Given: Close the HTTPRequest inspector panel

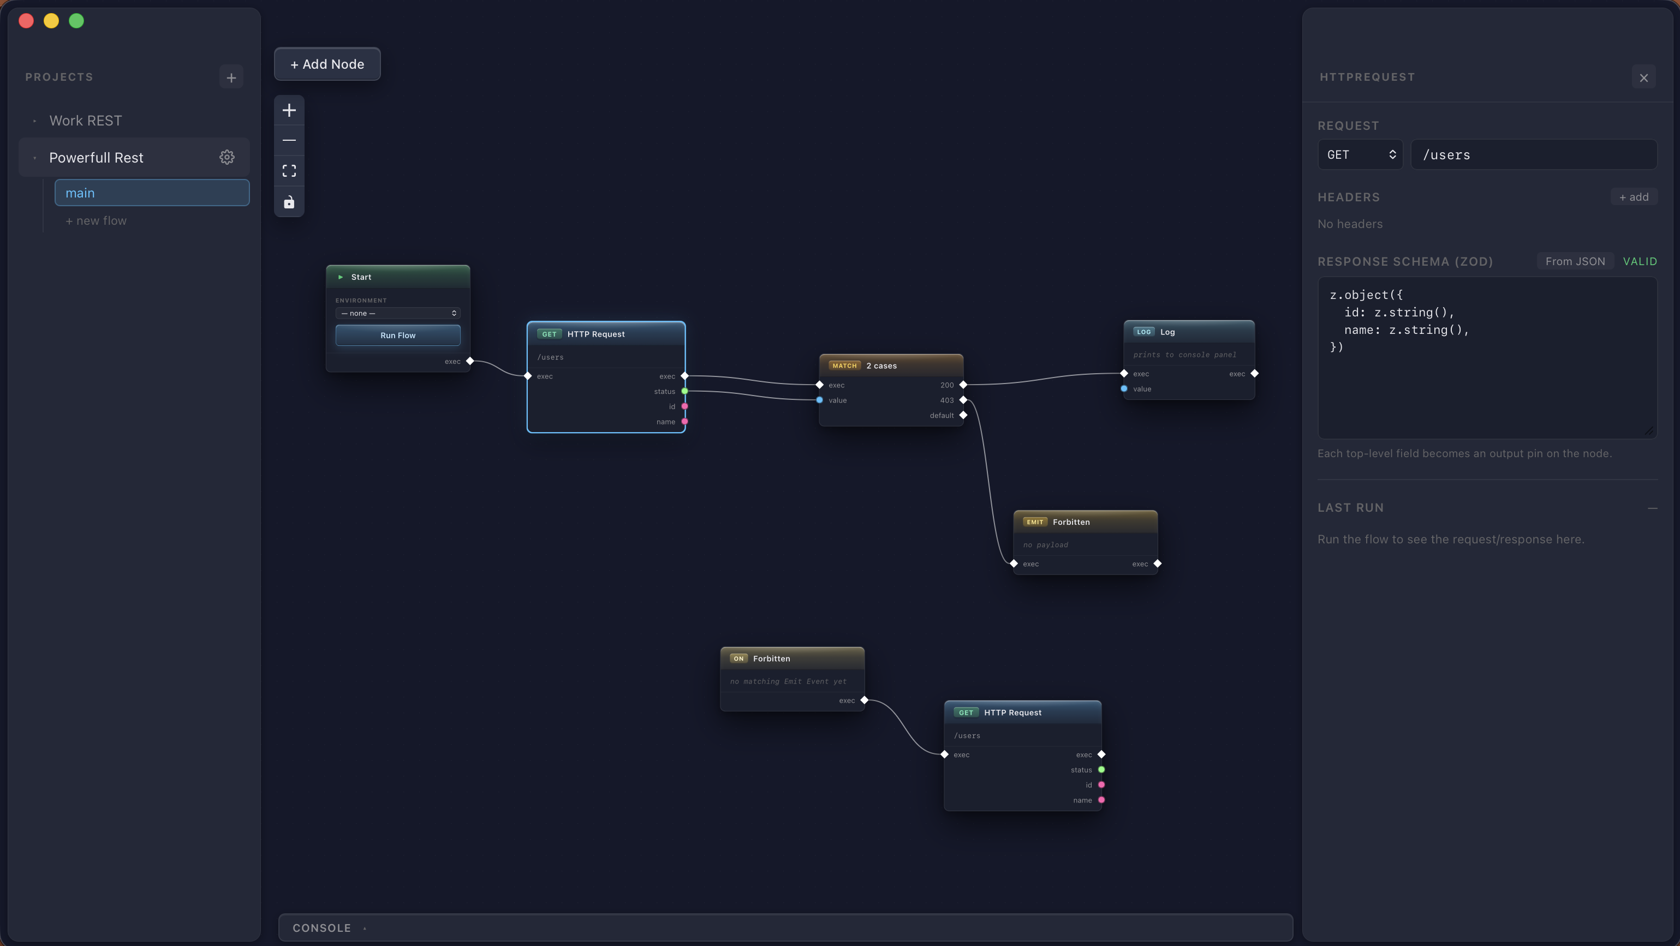Looking at the screenshot, I should pyautogui.click(x=1644, y=77).
